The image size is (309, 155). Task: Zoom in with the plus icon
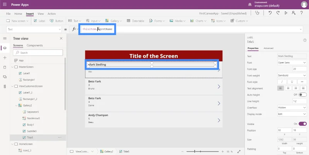click(x=223, y=152)
